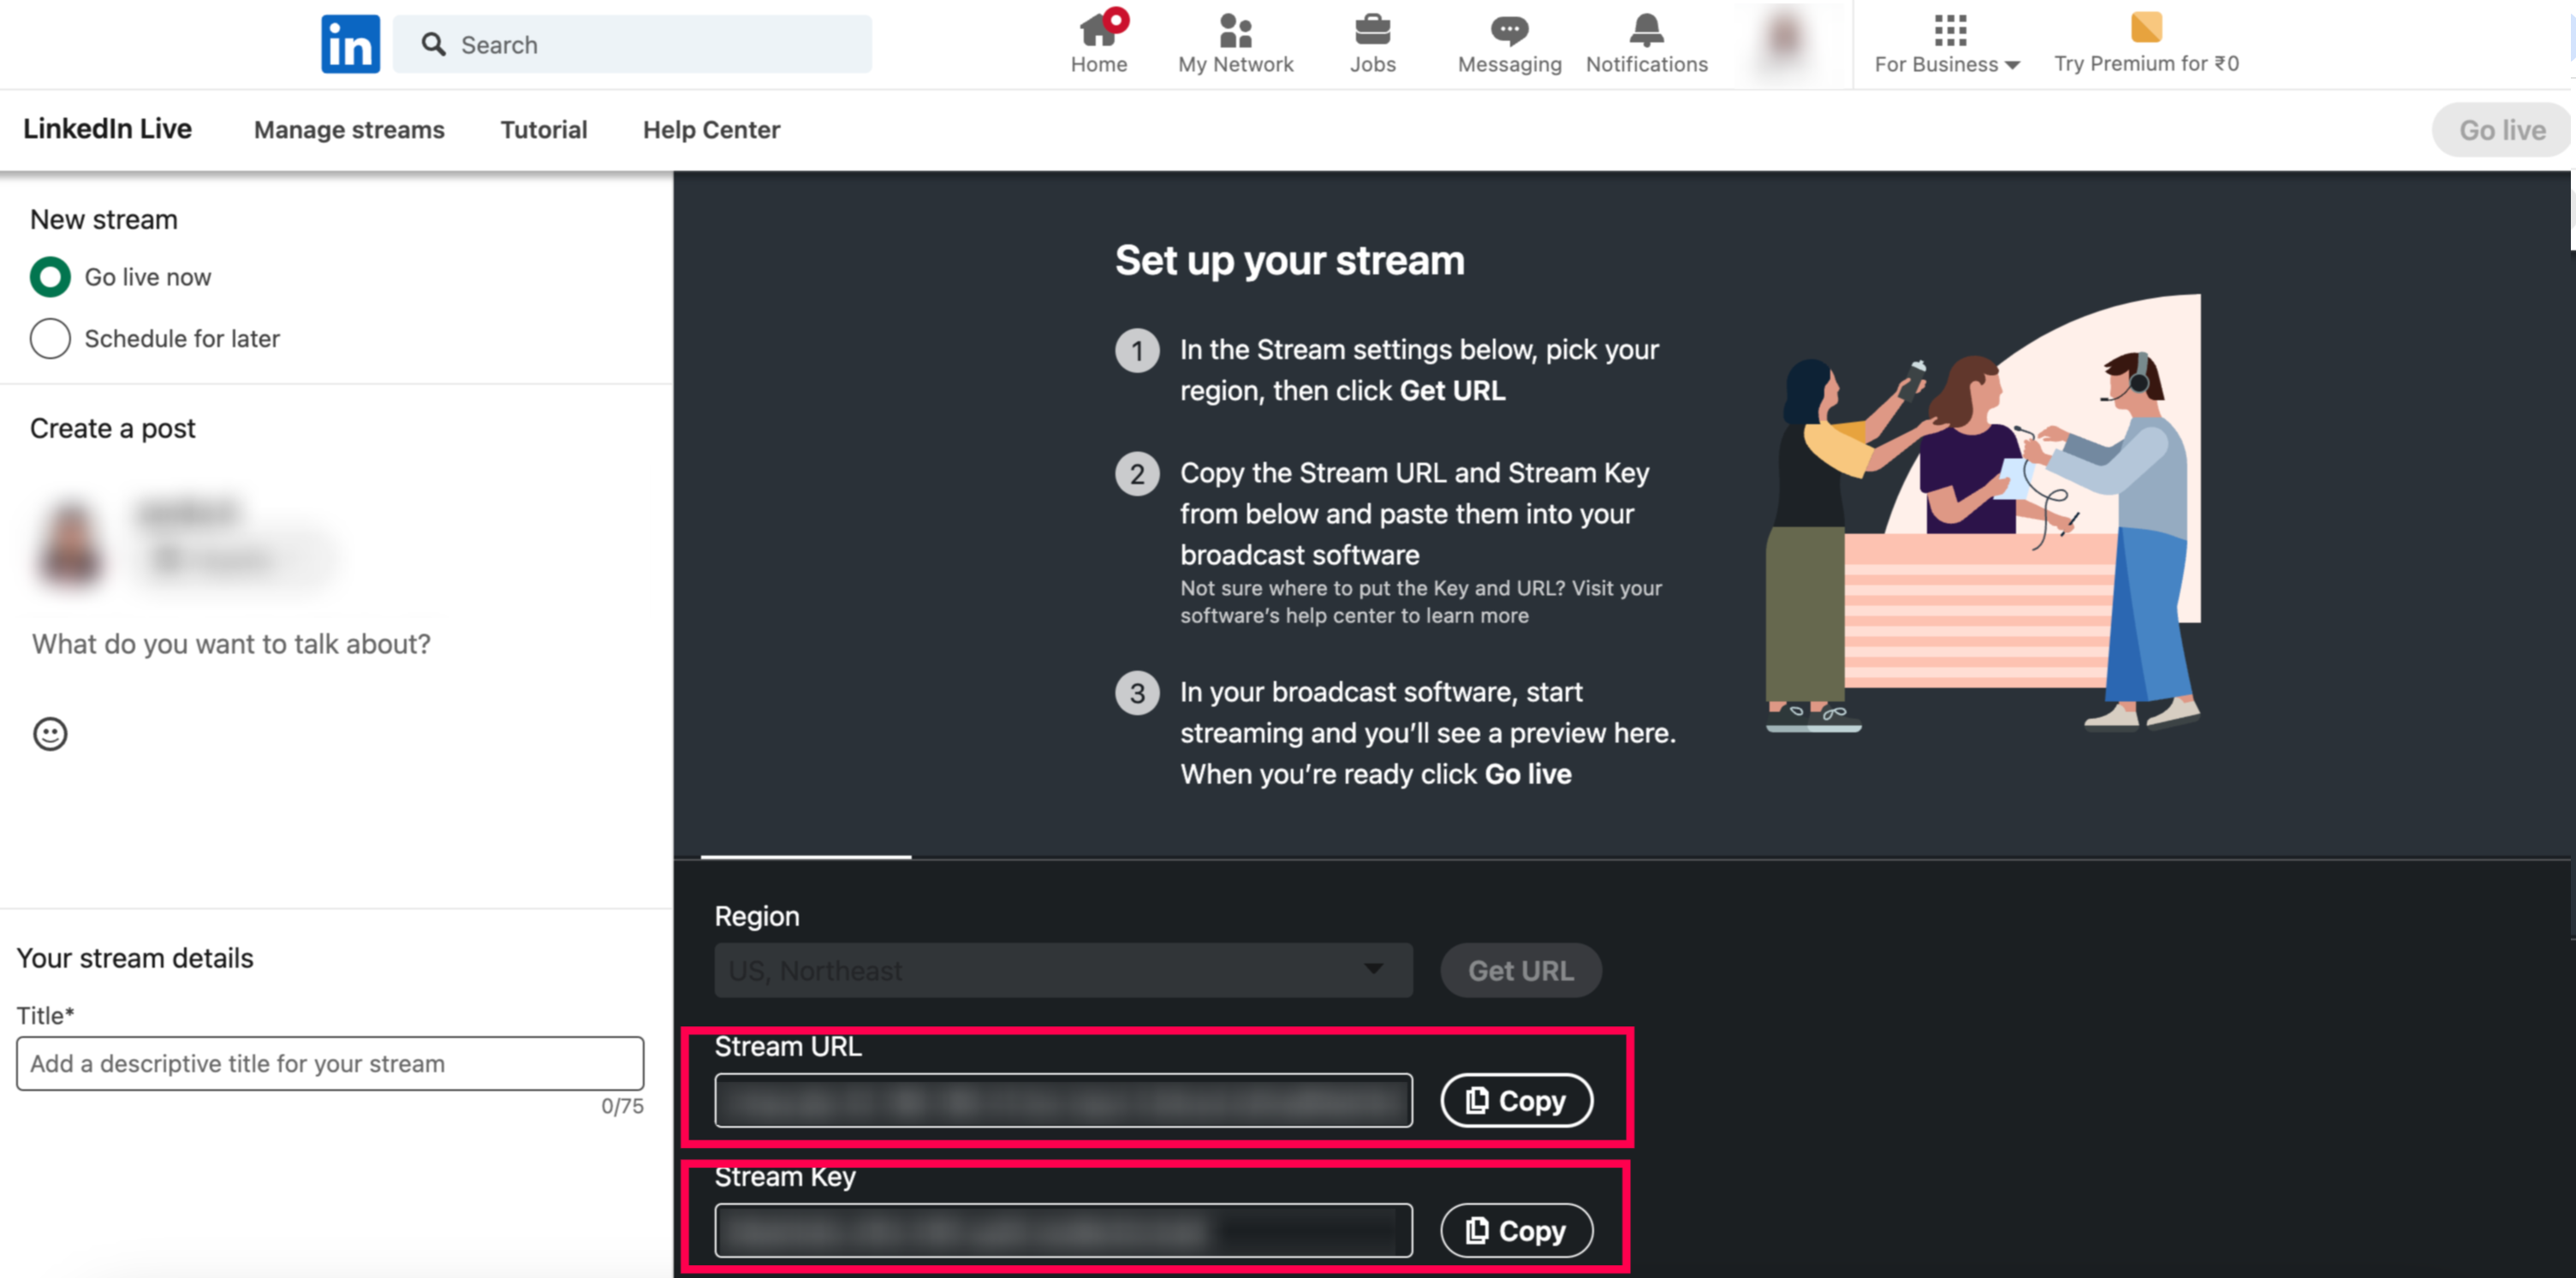Screen dimensions: 2576x1278
Task: Open the Messaging chat bubble icon
Action: pos(1509,30)
